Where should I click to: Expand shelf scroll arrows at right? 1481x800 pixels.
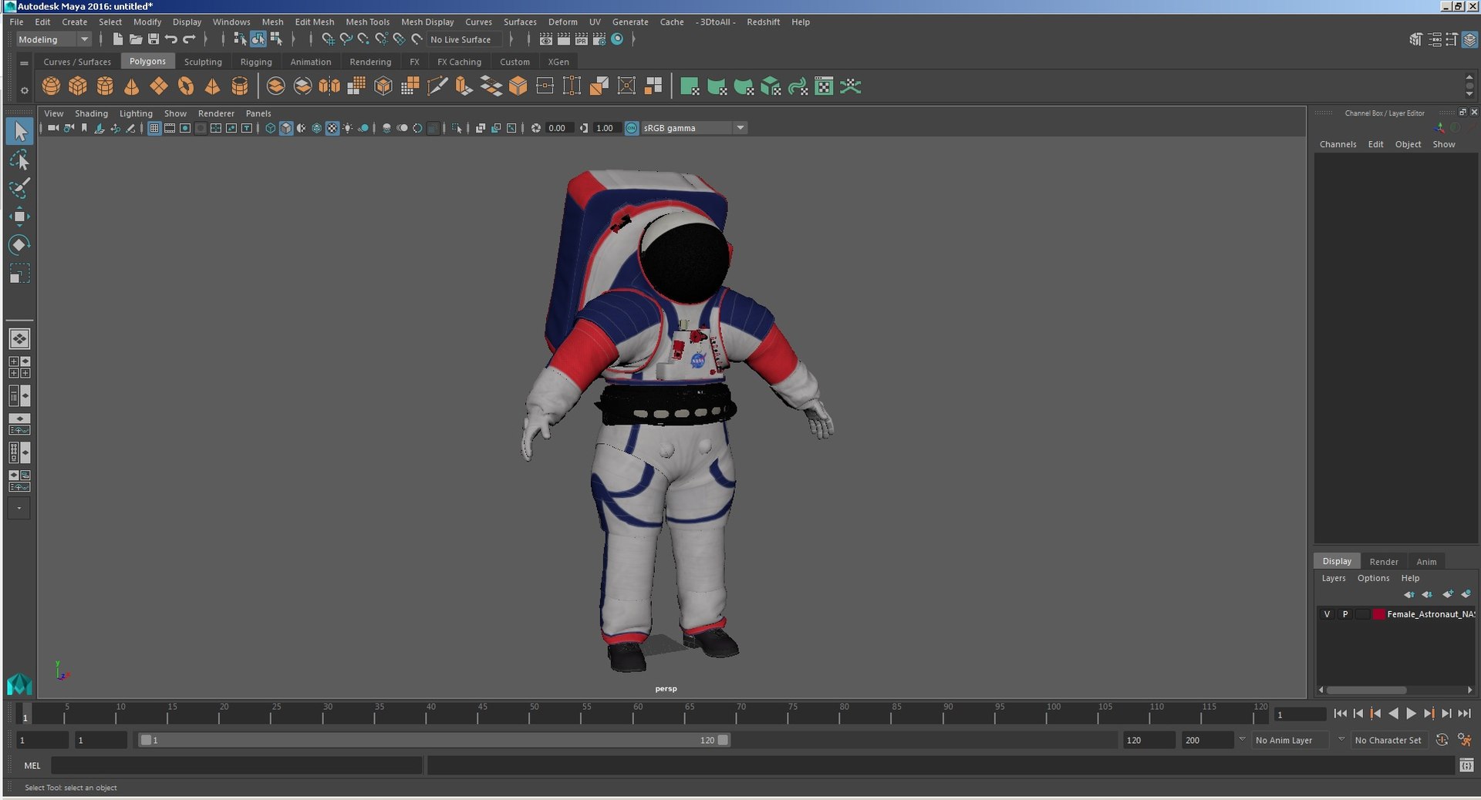1469,86
